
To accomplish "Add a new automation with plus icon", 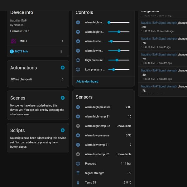I will click(63, 68).
